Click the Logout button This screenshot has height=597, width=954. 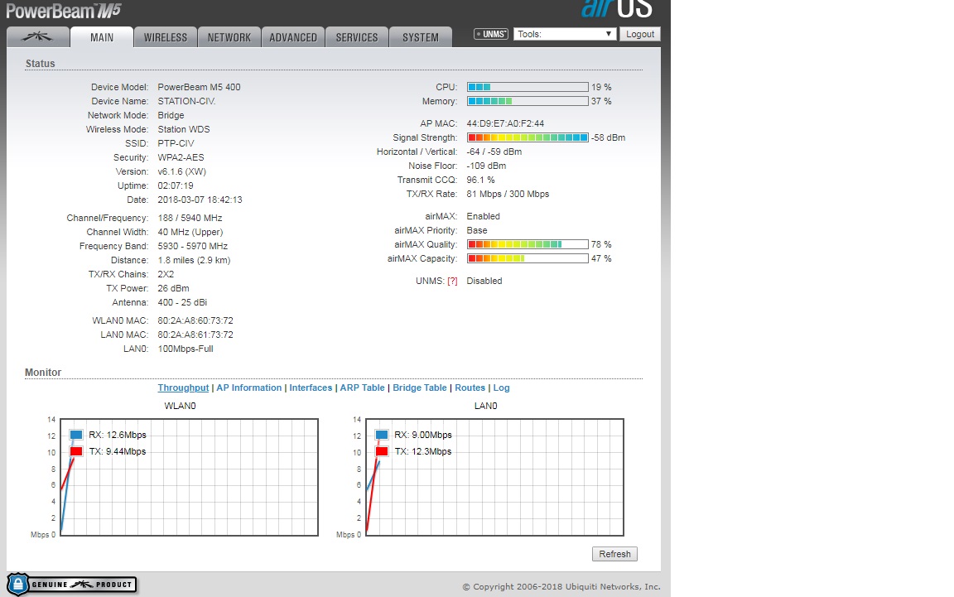(x=640, y=34)
